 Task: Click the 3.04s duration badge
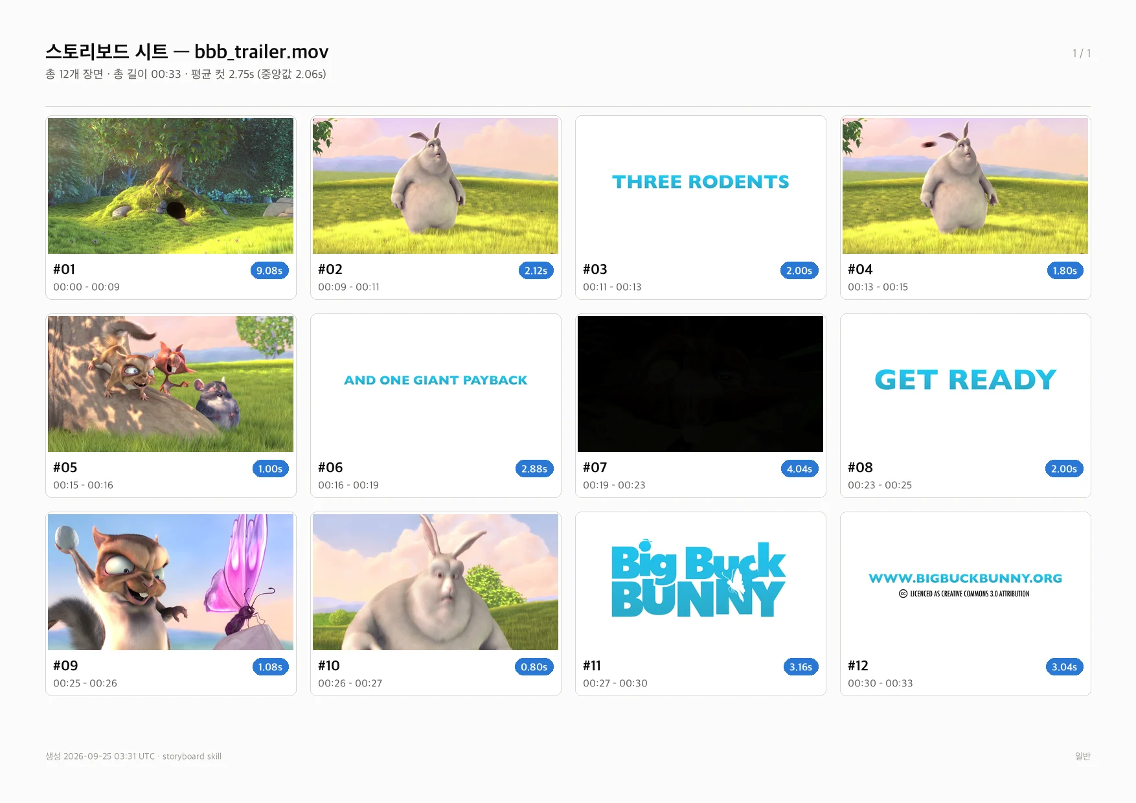click(x=1064, y=667)
